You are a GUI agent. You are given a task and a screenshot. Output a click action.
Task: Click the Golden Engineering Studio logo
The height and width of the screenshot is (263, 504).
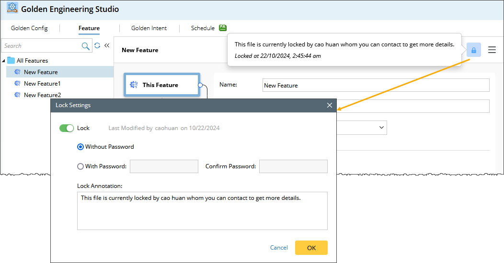[12, 9]
